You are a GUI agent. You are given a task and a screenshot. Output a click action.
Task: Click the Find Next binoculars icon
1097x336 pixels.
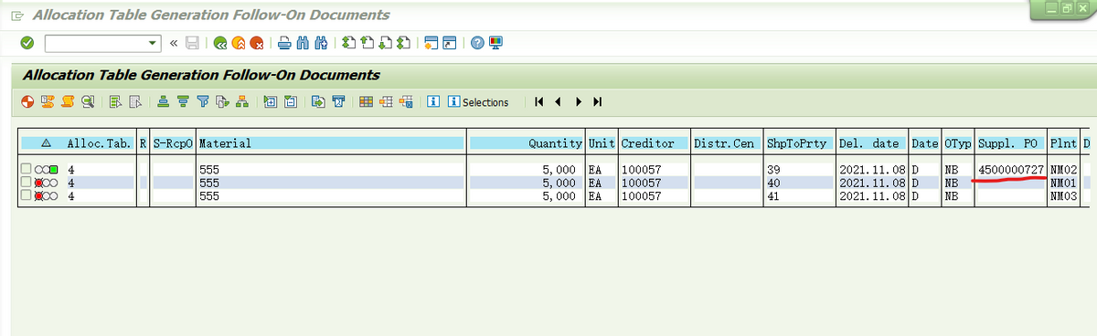320,43
